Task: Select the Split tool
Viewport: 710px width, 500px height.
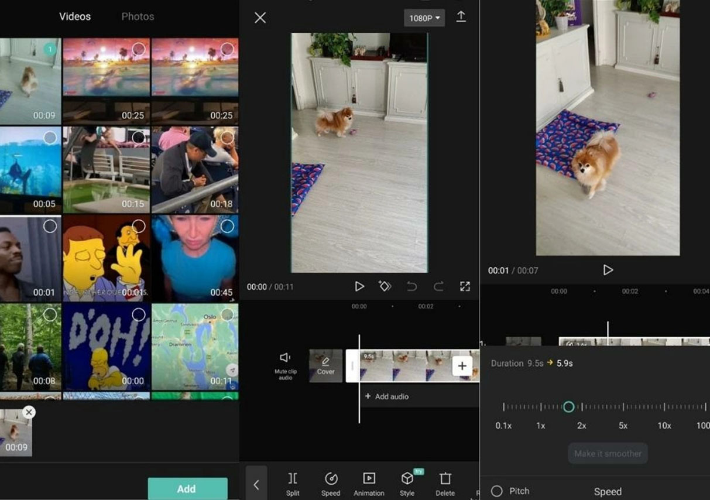Action: point(293,483)
